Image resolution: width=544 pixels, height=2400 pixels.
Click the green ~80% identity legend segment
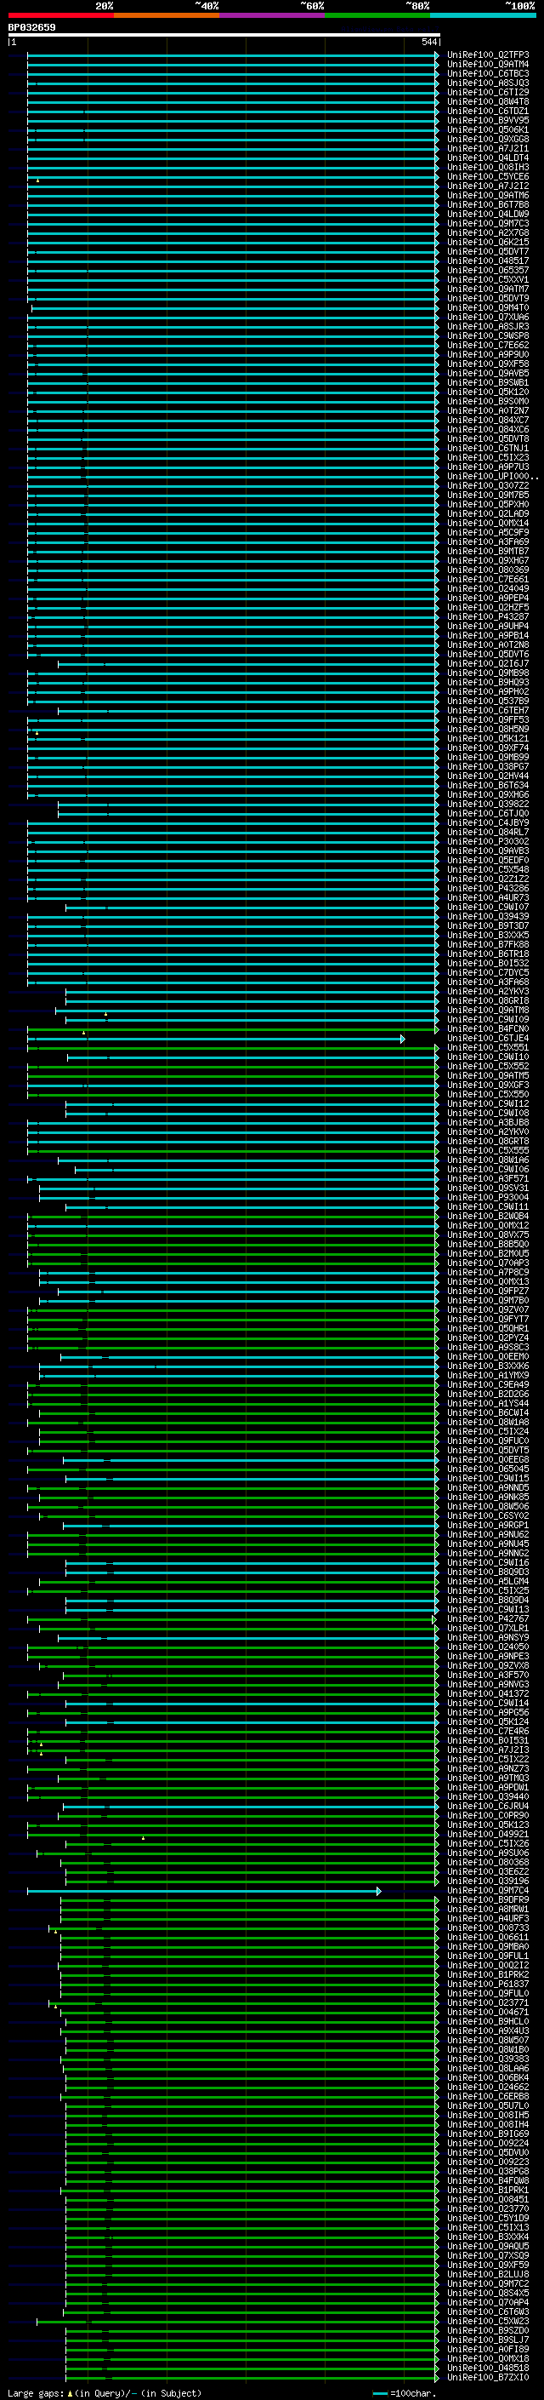tap(377, 15)
